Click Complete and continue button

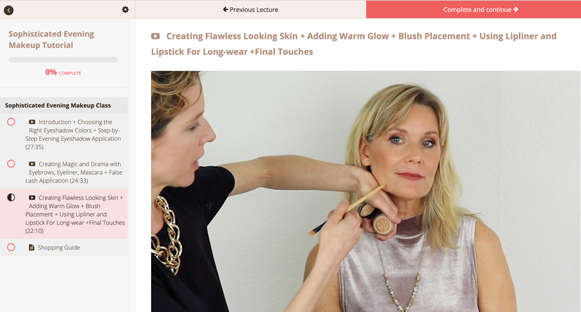(474, 9)
